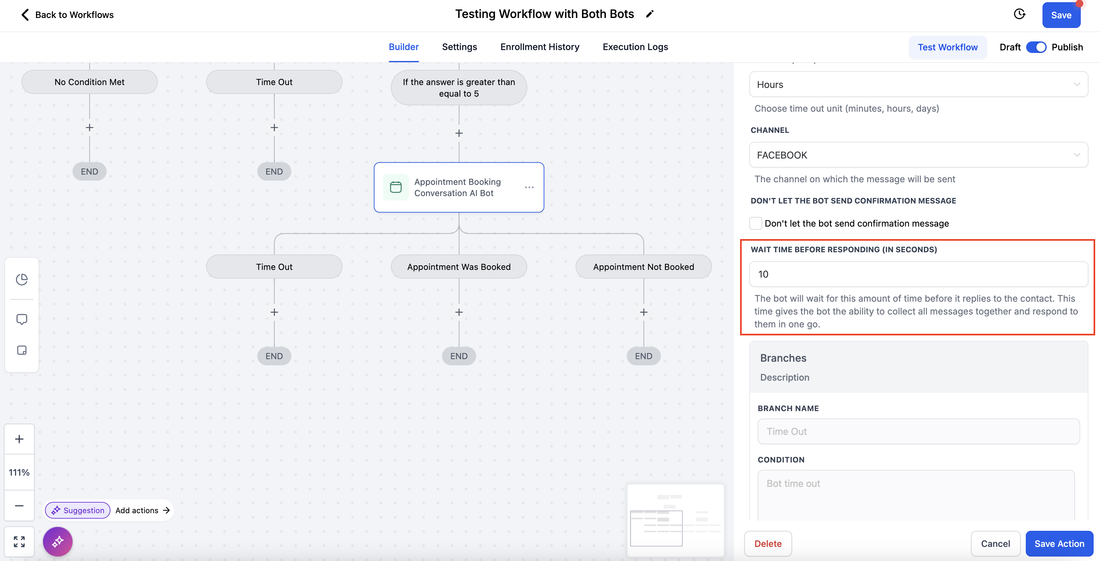This screenshot has width=1100, height=561.
Task: Toggle Draft/Publish switch
Action: pos(1036,47)
